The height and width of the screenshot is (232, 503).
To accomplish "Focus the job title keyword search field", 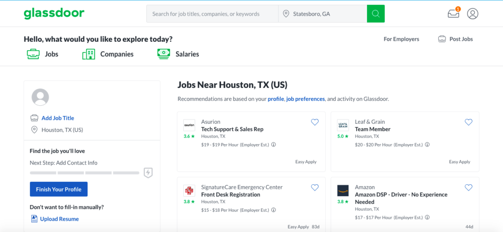I will (212, 14).
